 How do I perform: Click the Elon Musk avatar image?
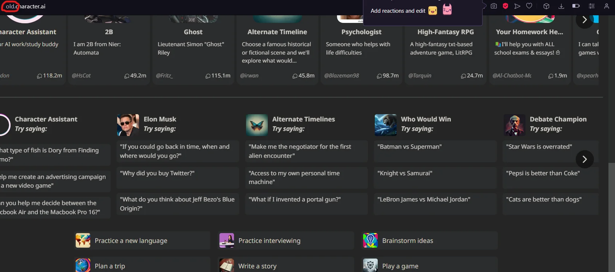point(128,125)
